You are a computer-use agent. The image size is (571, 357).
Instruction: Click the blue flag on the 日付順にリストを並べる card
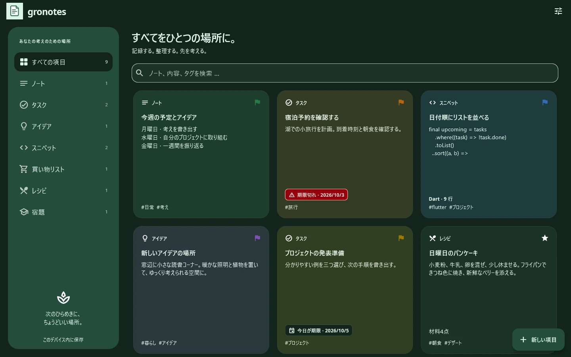(545, 102)
